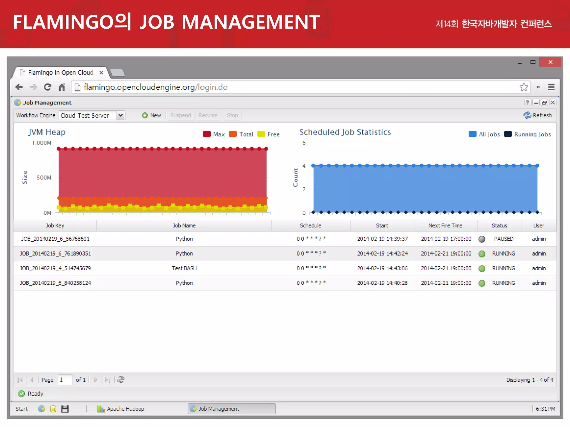Show hidden extensions chevron in browser
Image resolution: width=570 pixels, height=427 pixels.
tap(538, 87)
